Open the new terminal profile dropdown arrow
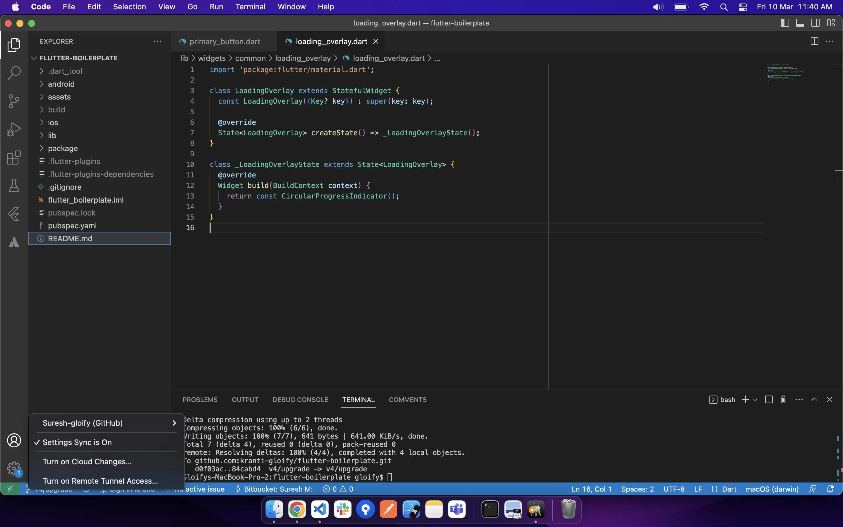This screenshot has height=527, width=843. [x=755, y=400]
